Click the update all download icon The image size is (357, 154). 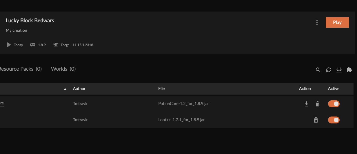click(339, 70)
